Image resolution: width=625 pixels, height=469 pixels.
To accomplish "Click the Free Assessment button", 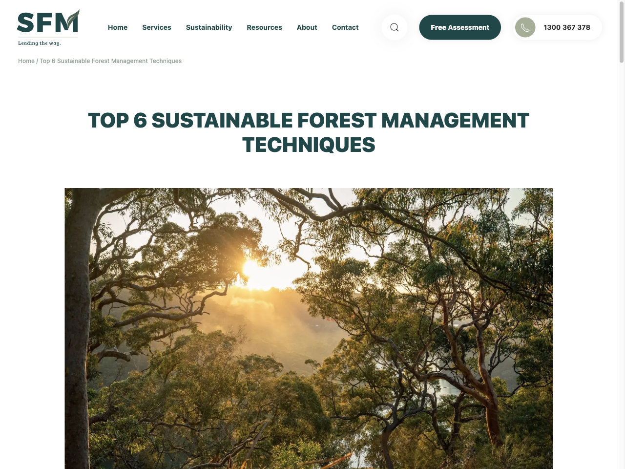I will [459, 27].
